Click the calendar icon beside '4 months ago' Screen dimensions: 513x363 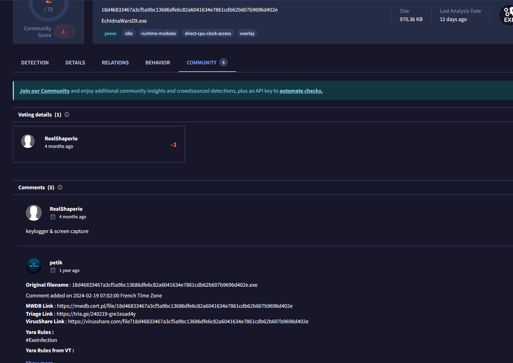53,217
